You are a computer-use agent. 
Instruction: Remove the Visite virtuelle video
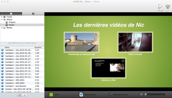click(x=150, y=35)
